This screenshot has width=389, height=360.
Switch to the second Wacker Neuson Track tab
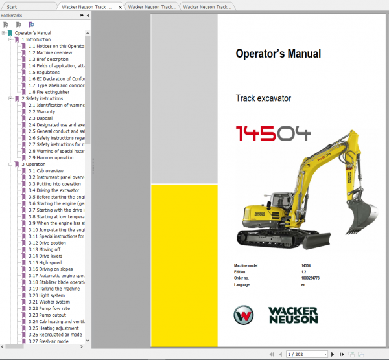point(152,7)
